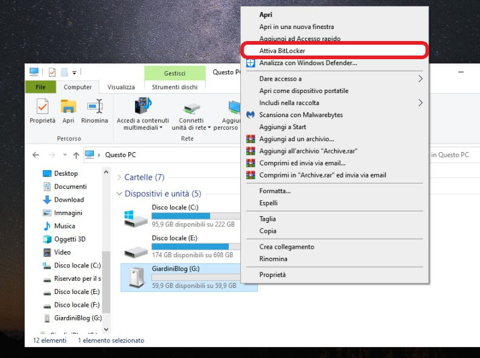Go back with the left arrow
This screenshot has width=480, height=358.
pyautogui.click(x=36, y=155)
